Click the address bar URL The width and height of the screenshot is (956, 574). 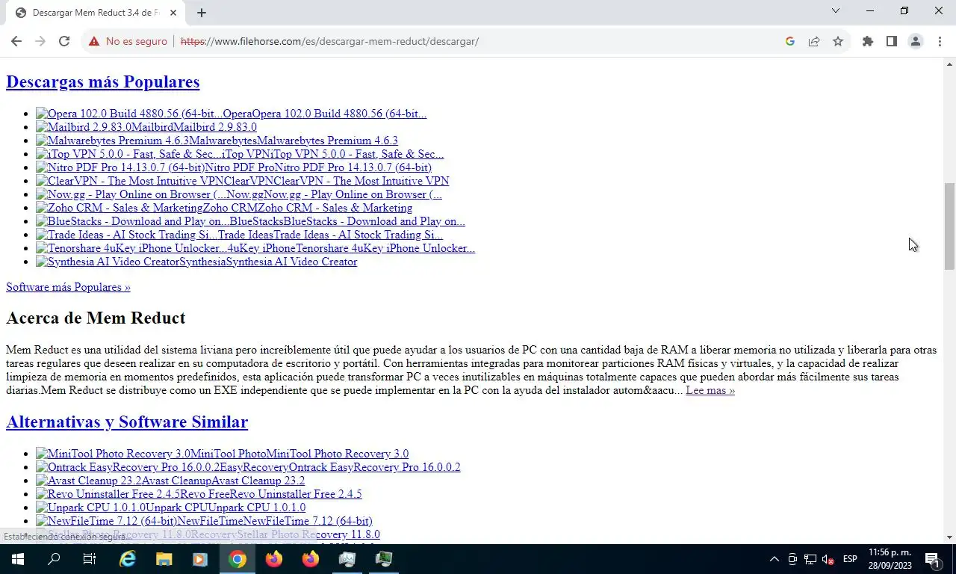point(329,41)
